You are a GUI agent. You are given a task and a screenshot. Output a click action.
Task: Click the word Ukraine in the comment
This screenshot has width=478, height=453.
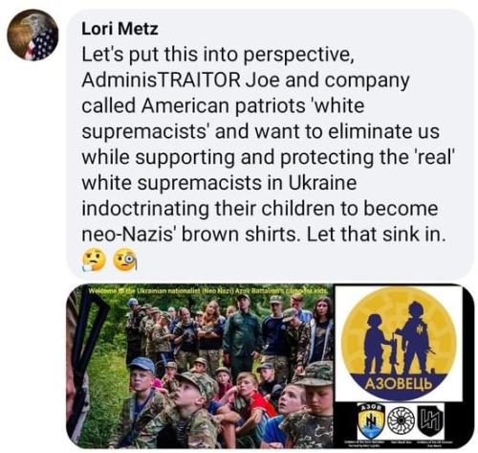click(x=322, y=183)
